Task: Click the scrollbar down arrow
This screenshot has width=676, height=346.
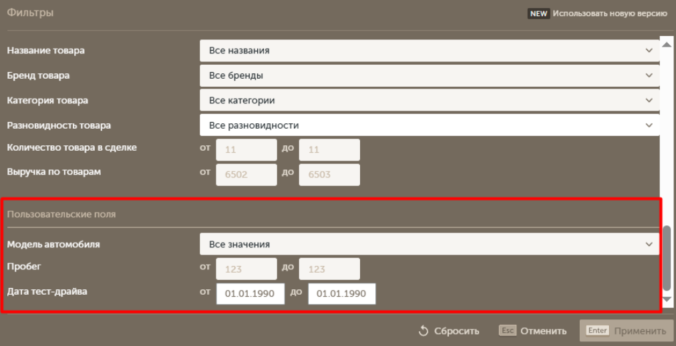Action: click(666, 300)
